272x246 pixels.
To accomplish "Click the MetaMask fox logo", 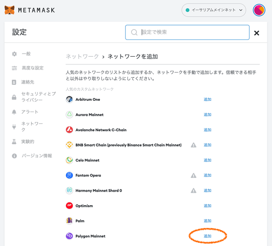I will tap(10, 10).
